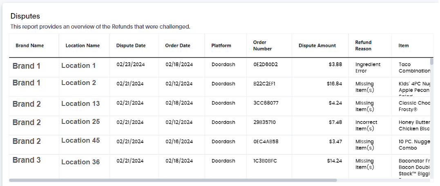Click the Refund Reason column header

[363, 45]
